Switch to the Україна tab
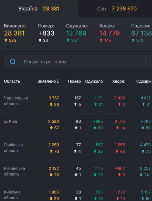This screenshot has height=201, width=152. [x=39, y=9]
